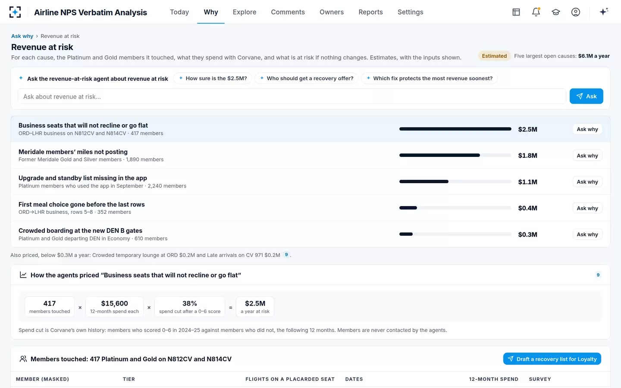Viewport: 621px width, 388px height.
Task: Open the Settings tab
Action: [410, 12]
